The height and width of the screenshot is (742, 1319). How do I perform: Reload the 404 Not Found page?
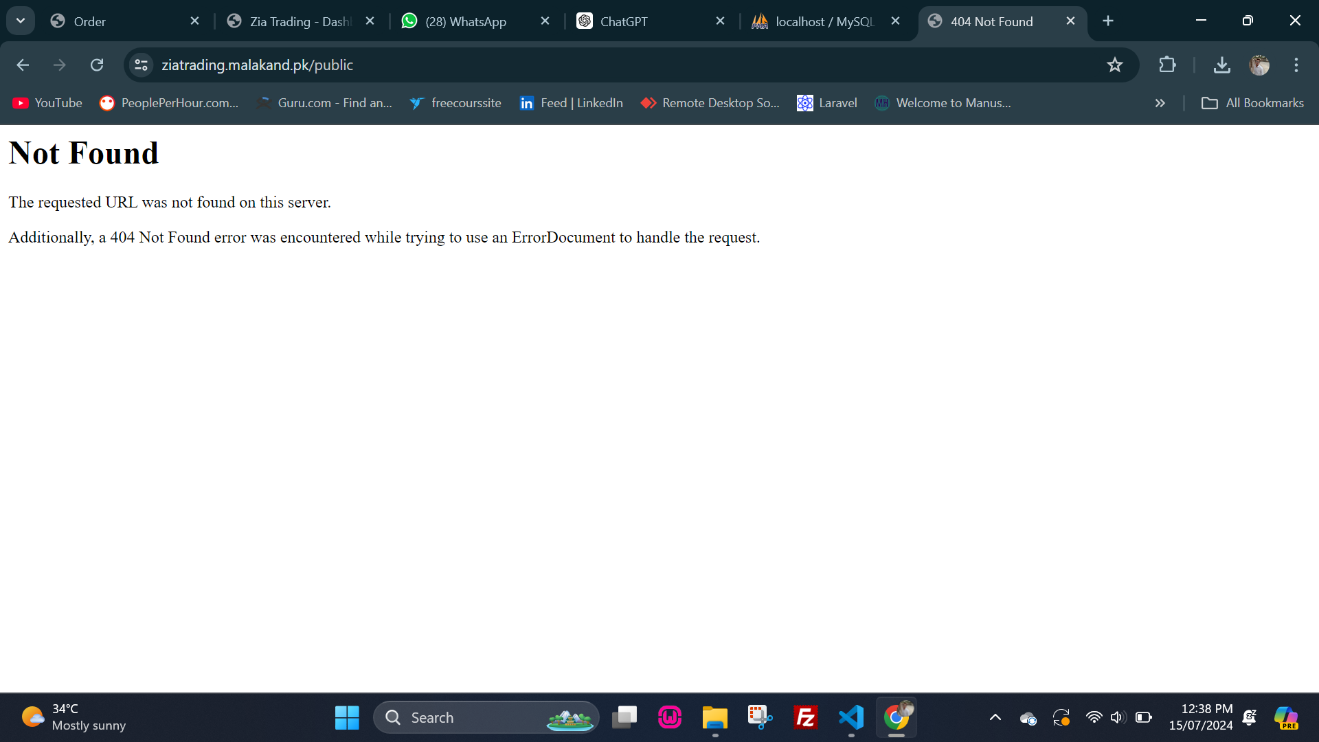pos(97,65)
